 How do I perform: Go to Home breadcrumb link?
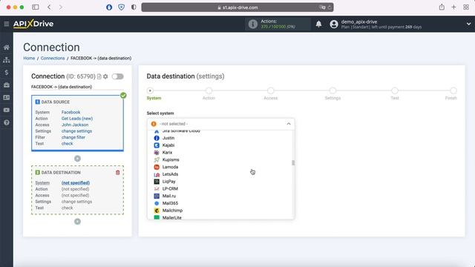[x=29, y=58]
